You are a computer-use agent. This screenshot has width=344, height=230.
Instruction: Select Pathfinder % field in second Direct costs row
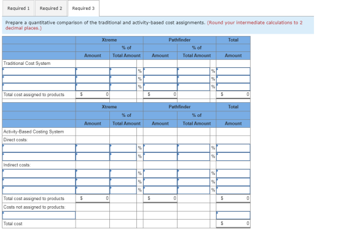coord(193,157)
